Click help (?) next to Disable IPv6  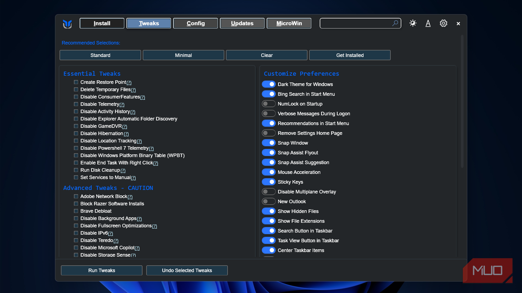pyautogui.click(x=110, y=233)
